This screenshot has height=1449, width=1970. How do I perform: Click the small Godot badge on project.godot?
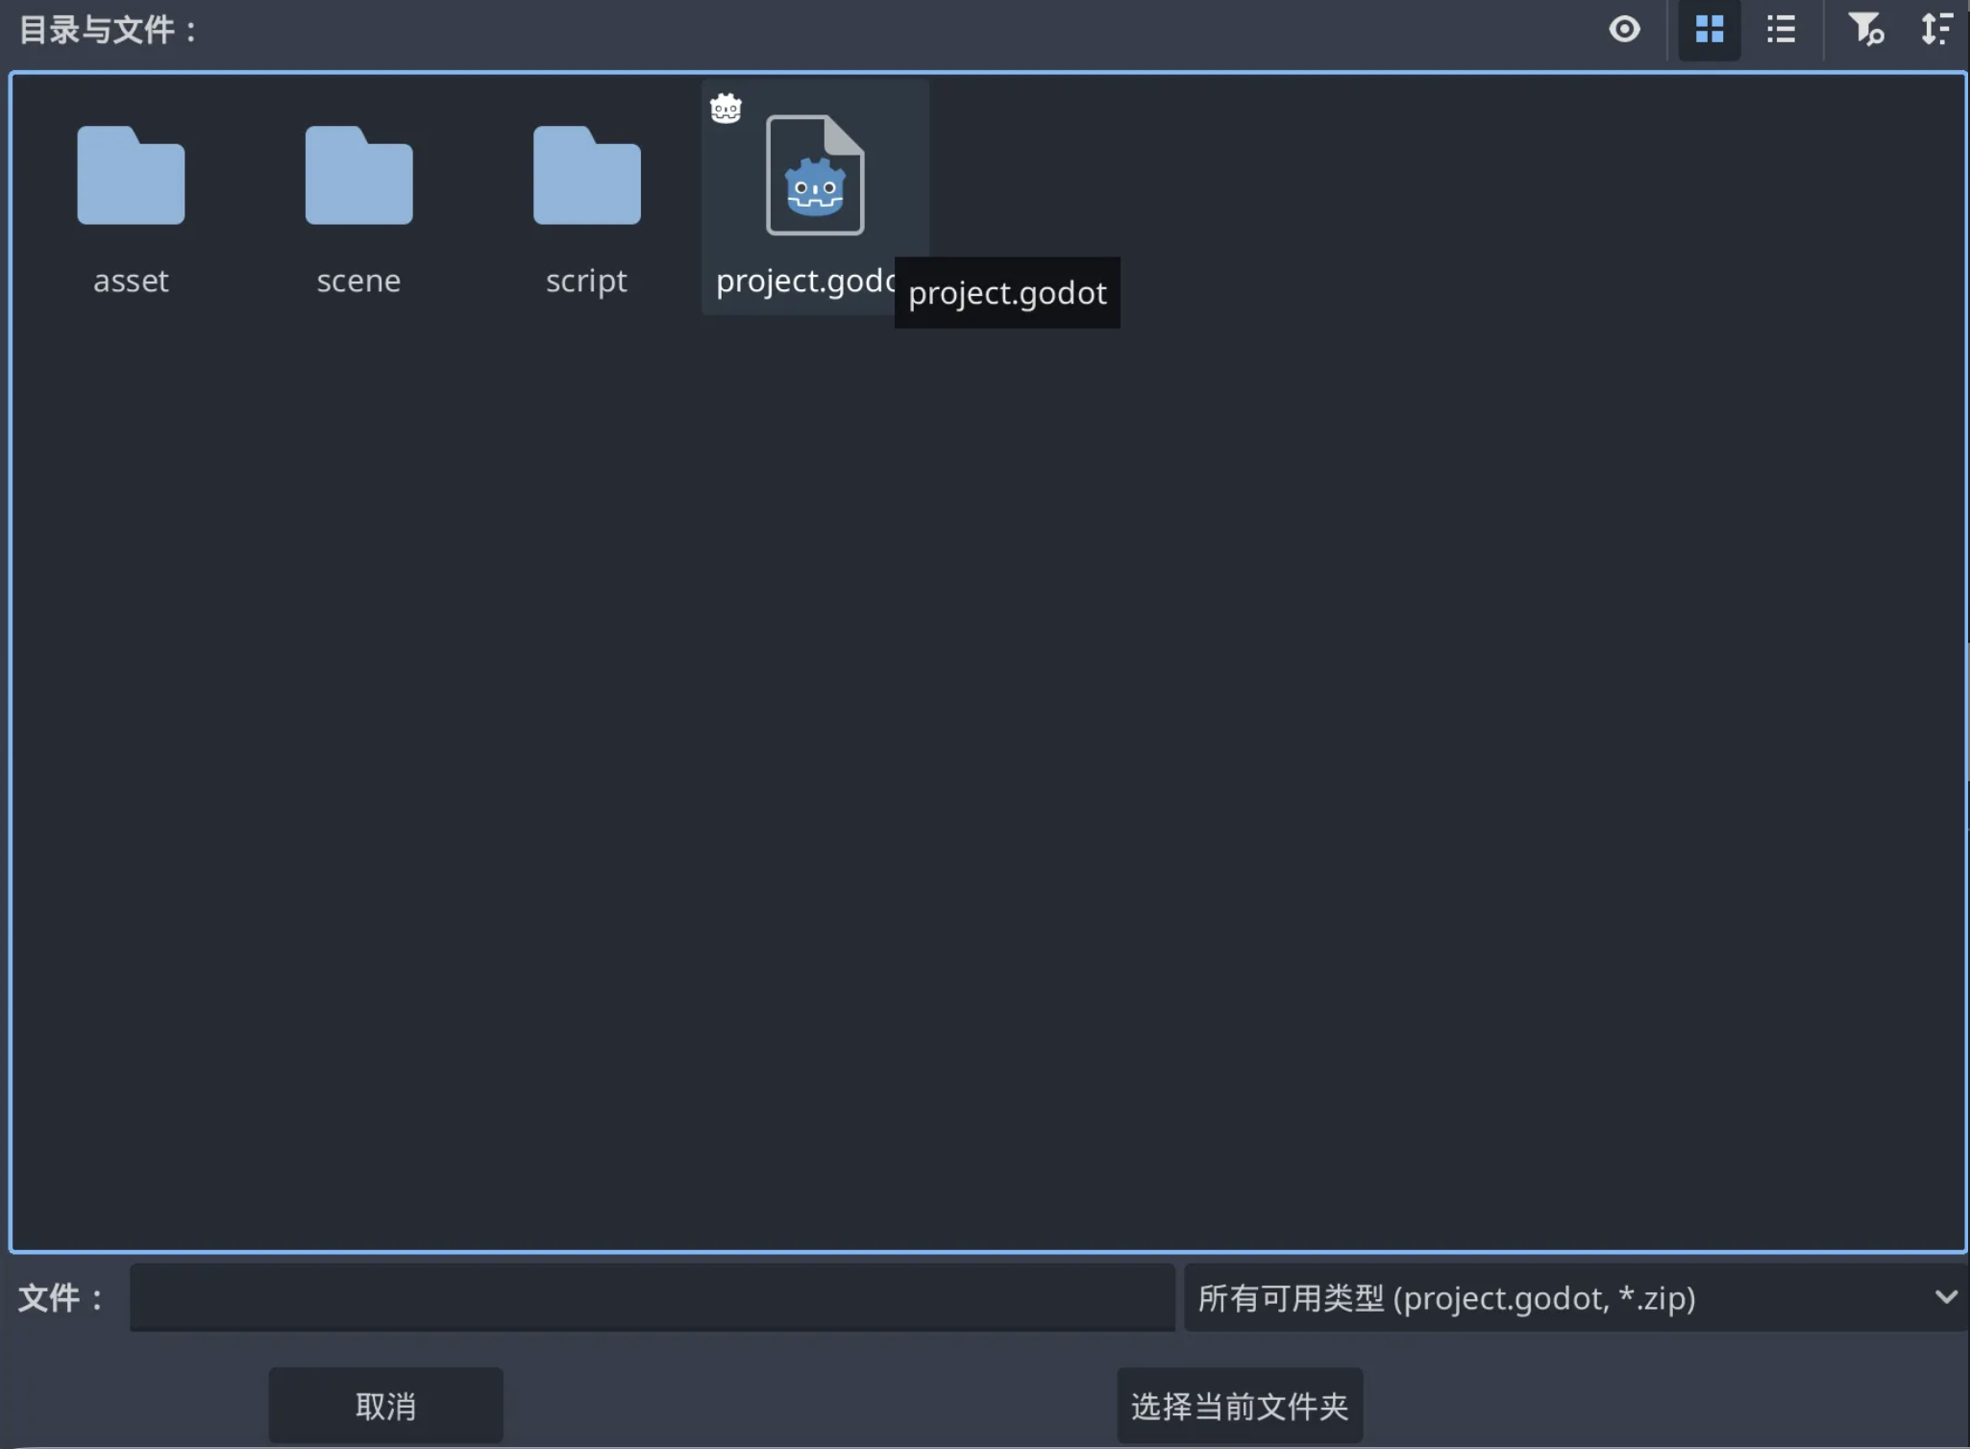click(x=726, y=109)
